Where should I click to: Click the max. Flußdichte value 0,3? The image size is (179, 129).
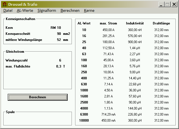59,66
